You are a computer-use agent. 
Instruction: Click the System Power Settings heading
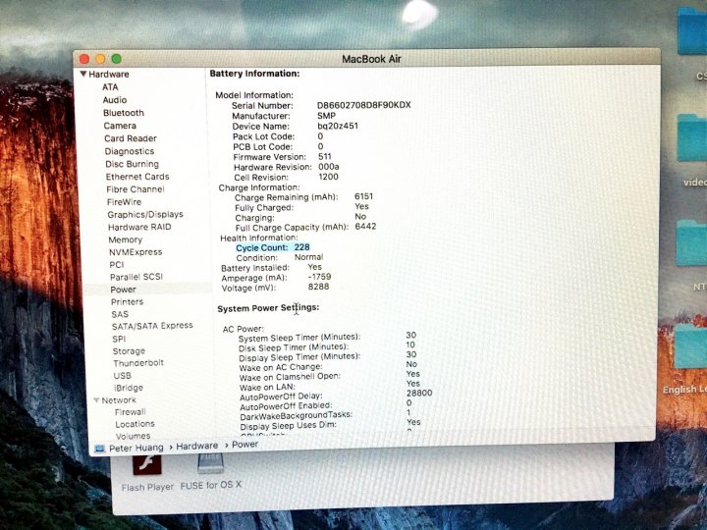tap(268, 308)
